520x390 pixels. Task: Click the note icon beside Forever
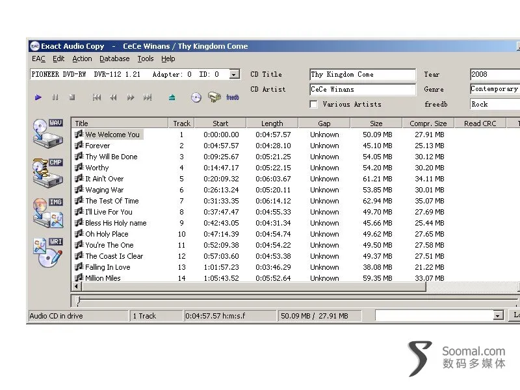(79, 145)
